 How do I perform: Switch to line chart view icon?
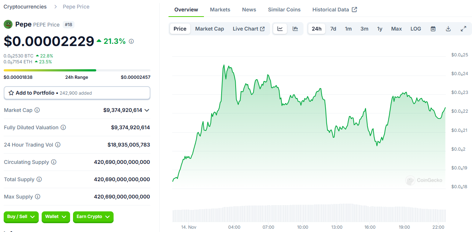tap(280, 29)
